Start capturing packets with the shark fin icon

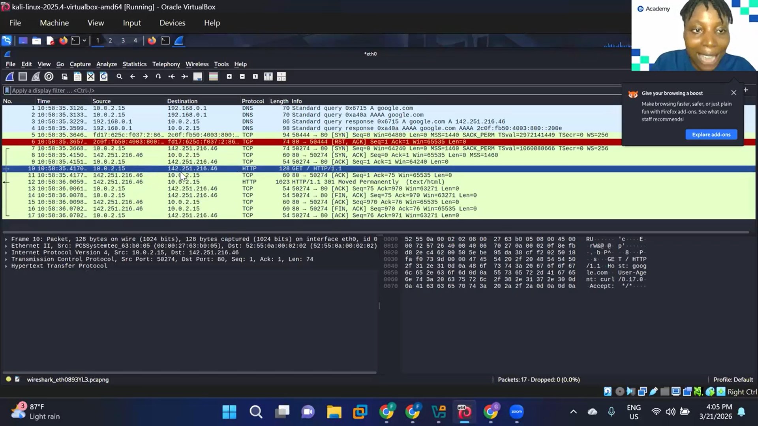point(10,77)
